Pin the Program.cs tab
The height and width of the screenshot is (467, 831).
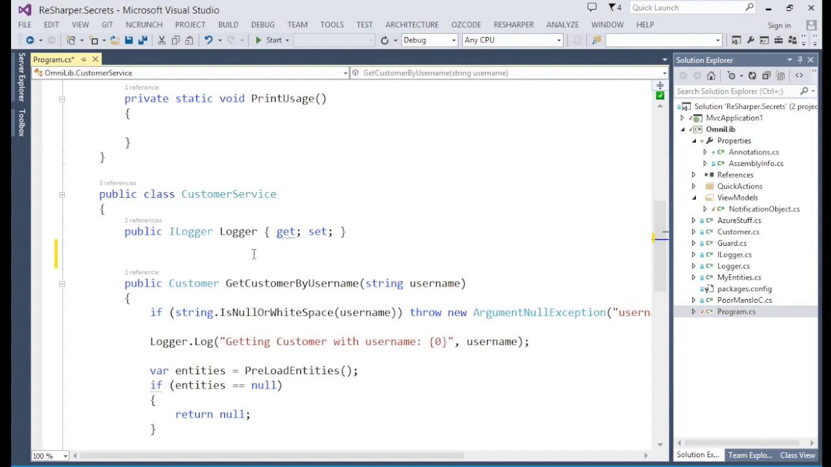83,60
